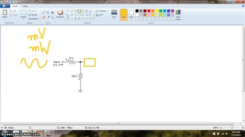The image size is (245, 137).
Task: Open the Rotate dropdown
Action: point(34,19)
